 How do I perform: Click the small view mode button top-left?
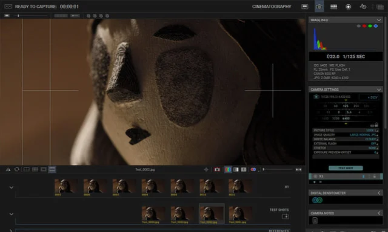point(7,16)
